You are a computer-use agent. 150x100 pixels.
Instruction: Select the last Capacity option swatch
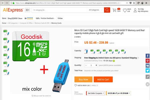pyautogui.click(x=123, y=51)
